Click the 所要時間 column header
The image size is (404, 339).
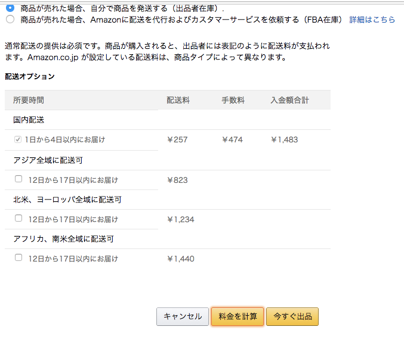coord(29,100)
